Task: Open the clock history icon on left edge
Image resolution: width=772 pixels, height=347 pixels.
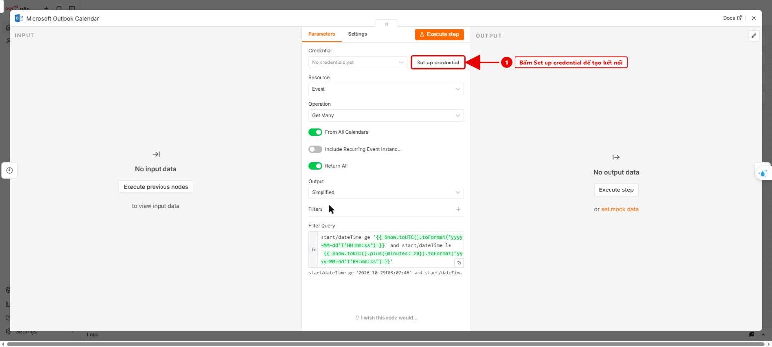Action: [9, 170]
